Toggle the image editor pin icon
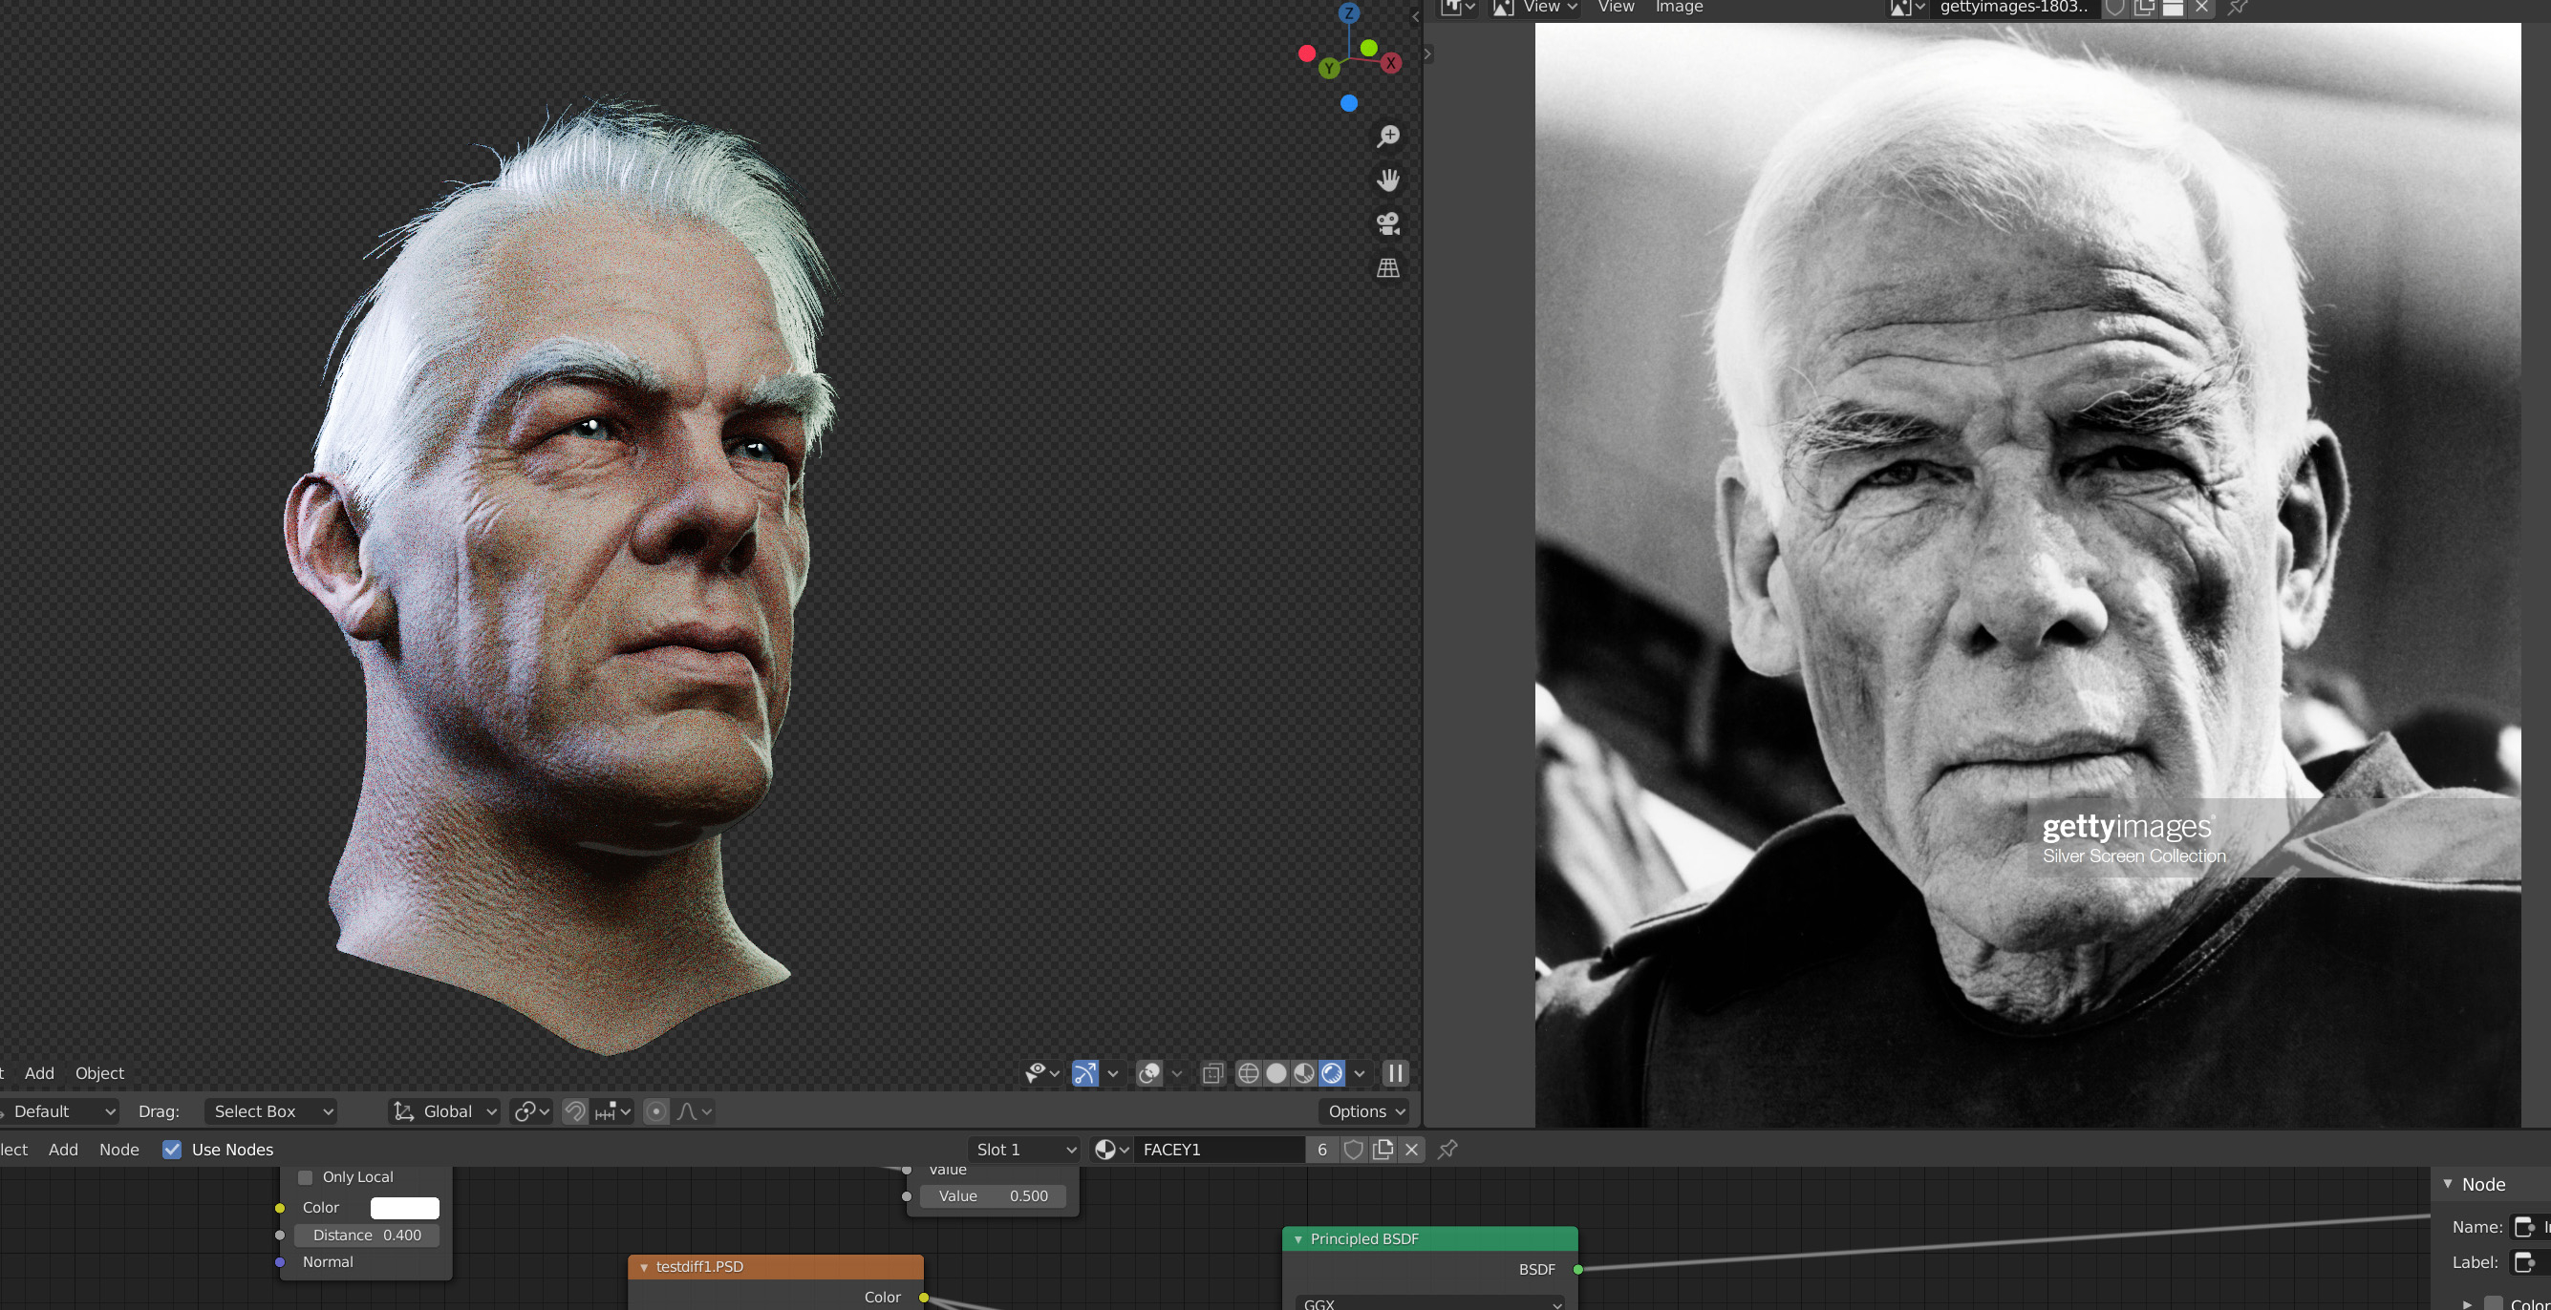 pos(2237,8)
